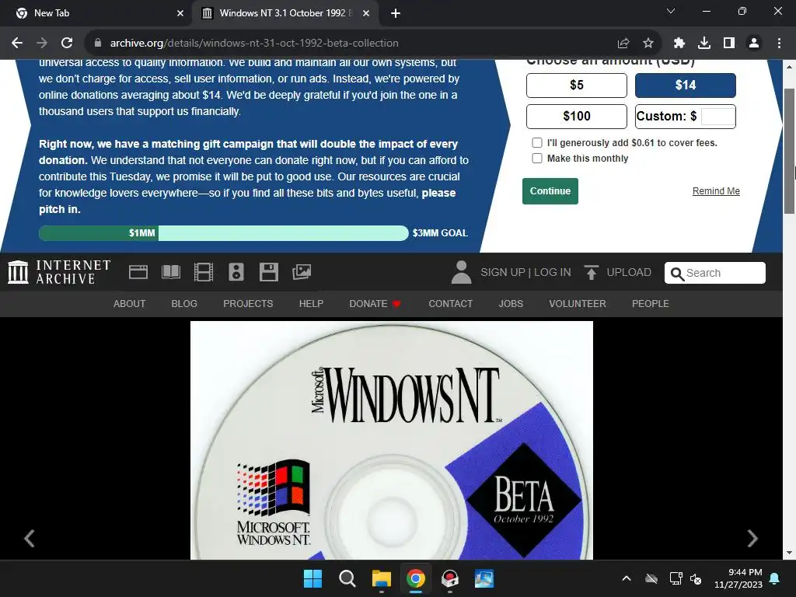796x597 pixels.
Task: Open the Audio speaker icon
Action: pyautogui.click(x=236, y=272)
